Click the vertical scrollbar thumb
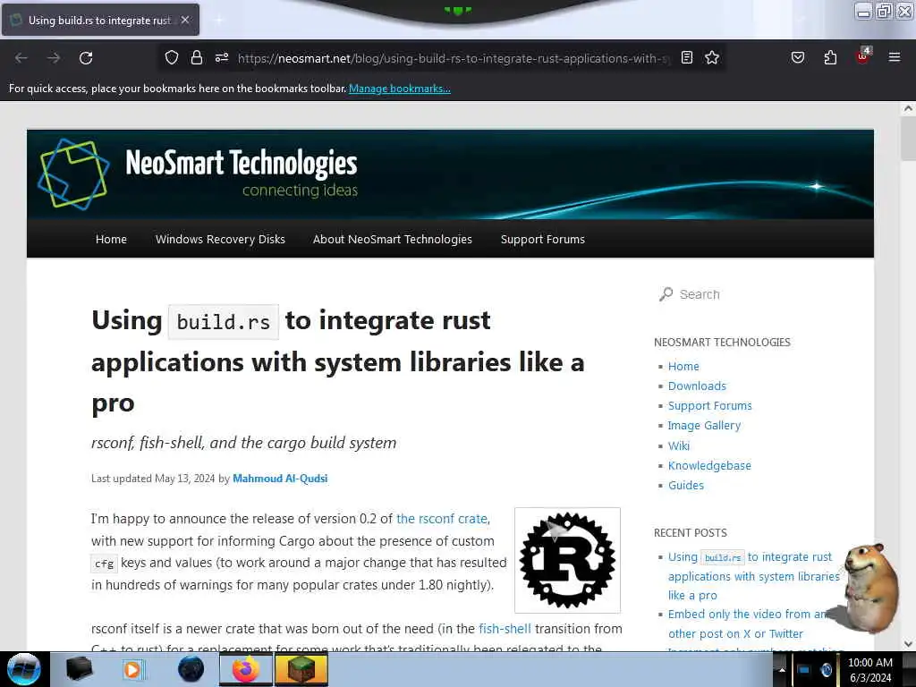 click(x=907, y=138)
